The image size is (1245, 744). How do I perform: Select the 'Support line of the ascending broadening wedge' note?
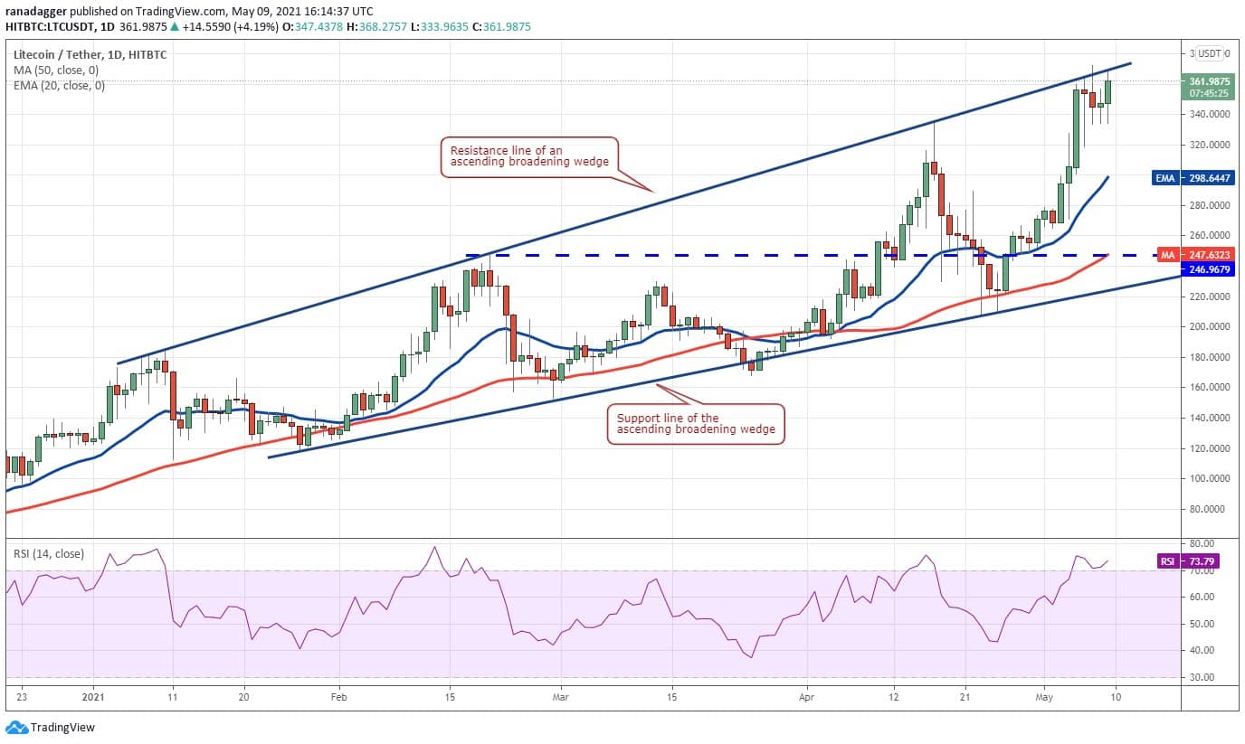(696, 423)
